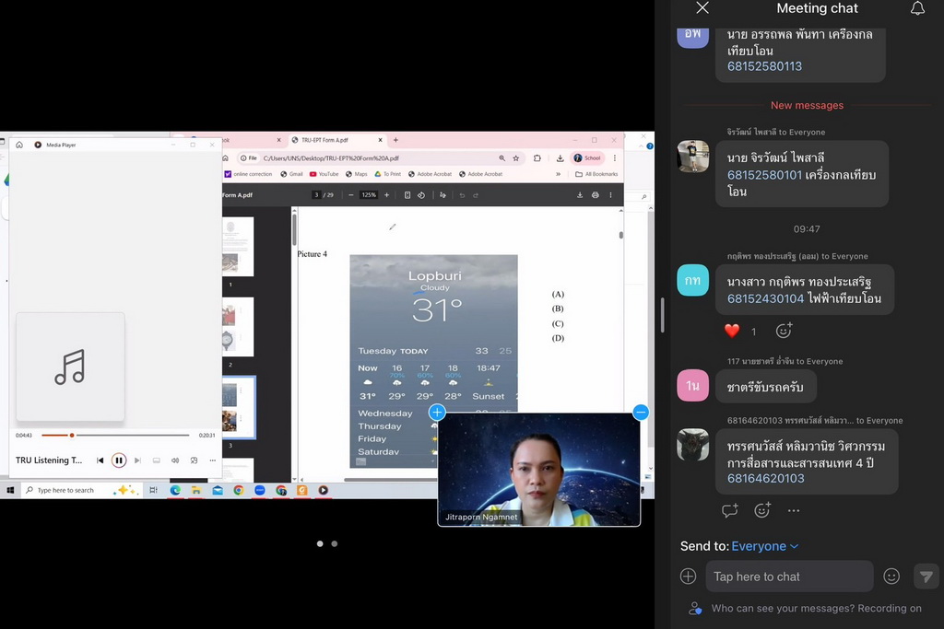Tap the red heart reaction

(731, 331)
